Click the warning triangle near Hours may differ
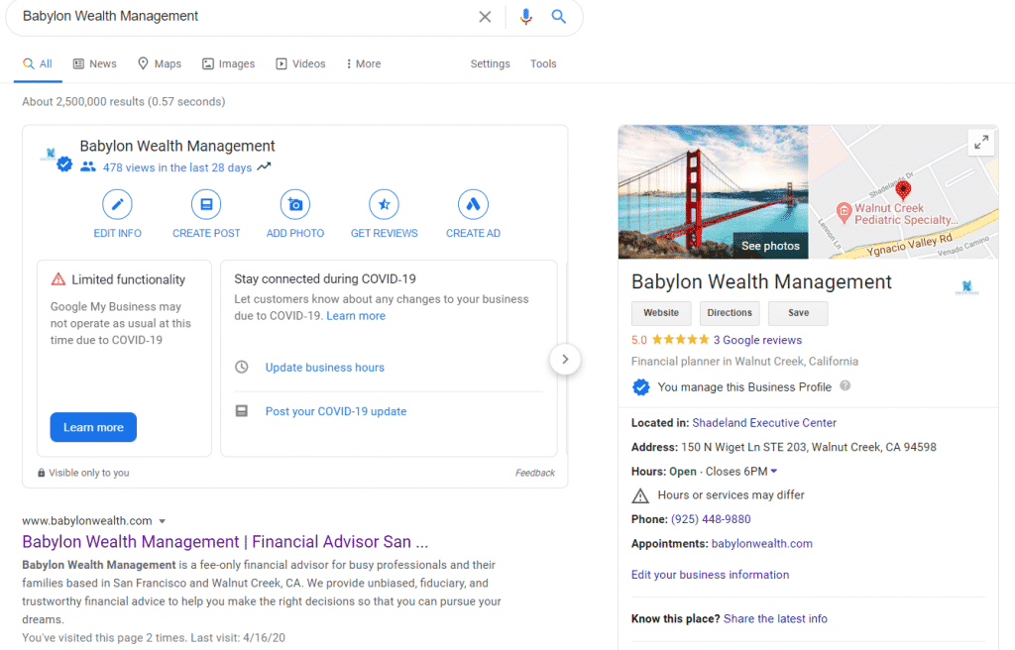Image resolution: width=1015 pixels, height=650 pixels. 640,495
